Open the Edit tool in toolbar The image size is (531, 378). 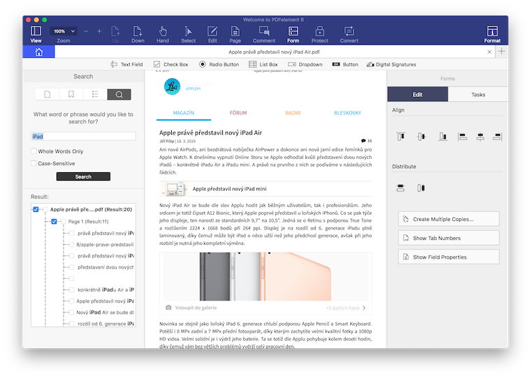[212, 34]
